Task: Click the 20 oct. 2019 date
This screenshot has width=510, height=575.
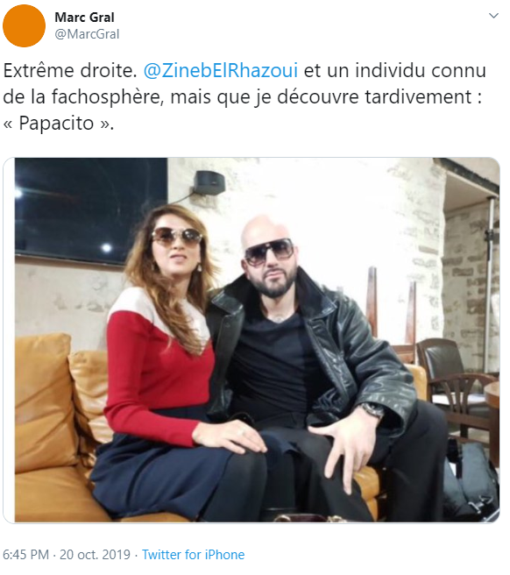Action: [95, 554]
